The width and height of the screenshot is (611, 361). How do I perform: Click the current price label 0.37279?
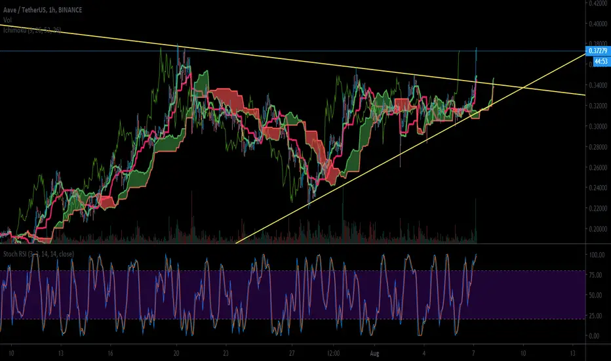tap(598, 51)
